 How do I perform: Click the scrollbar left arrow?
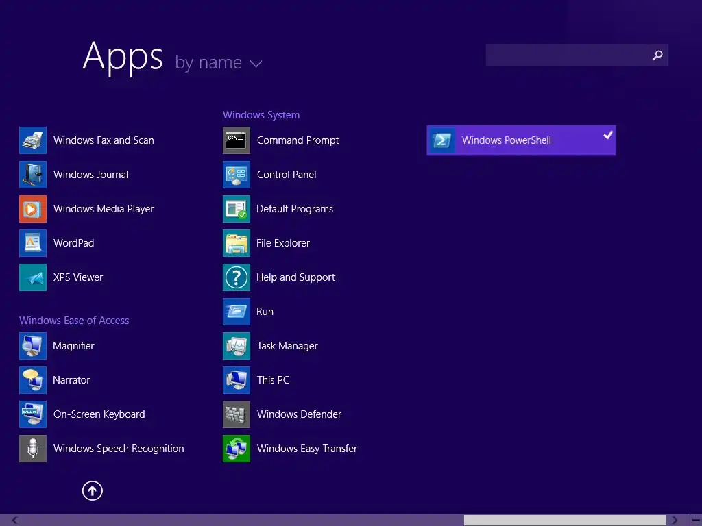[x=15, y=521]
